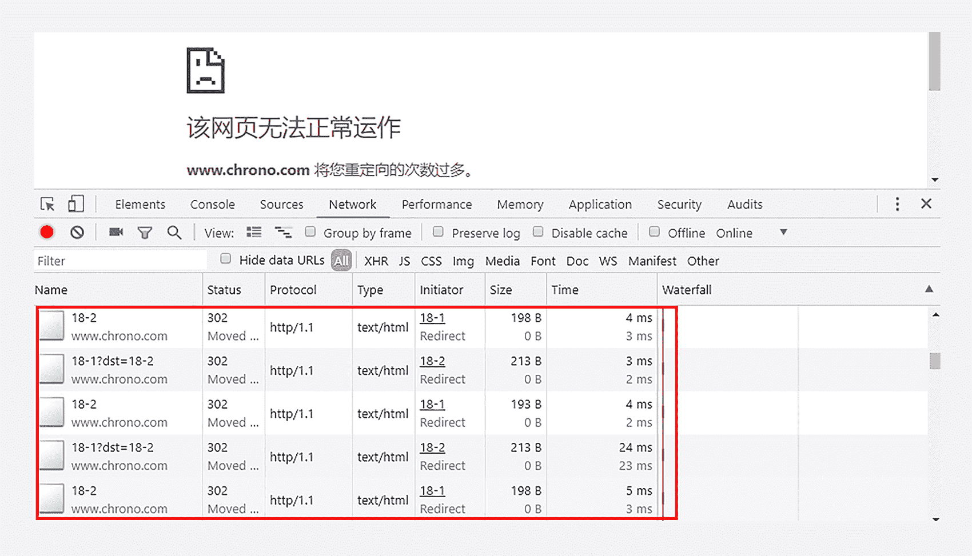Viewport: 972px width, 556px height.
Task: Click the network list scroll down arrow
Action: [x=935, y=519]
